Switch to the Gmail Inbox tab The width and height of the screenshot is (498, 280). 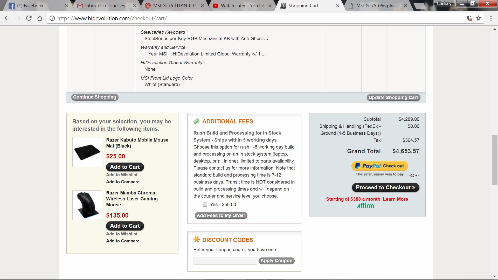(107, 6)
